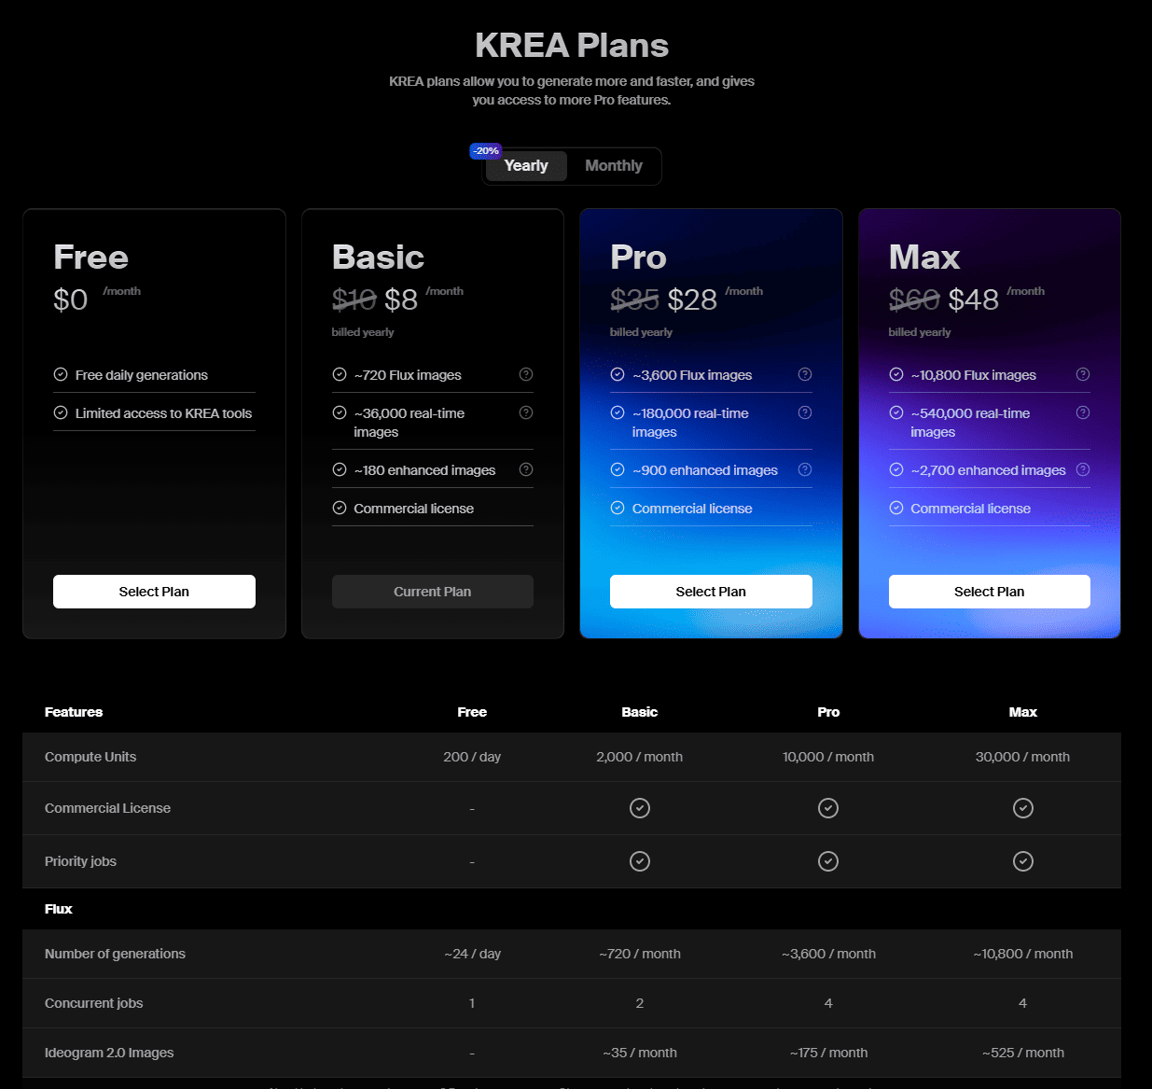Image resolution: width=1152 pixels, height=1089 pixels.
Task: Click the 200 / day cell
Action: coord(472,757)
